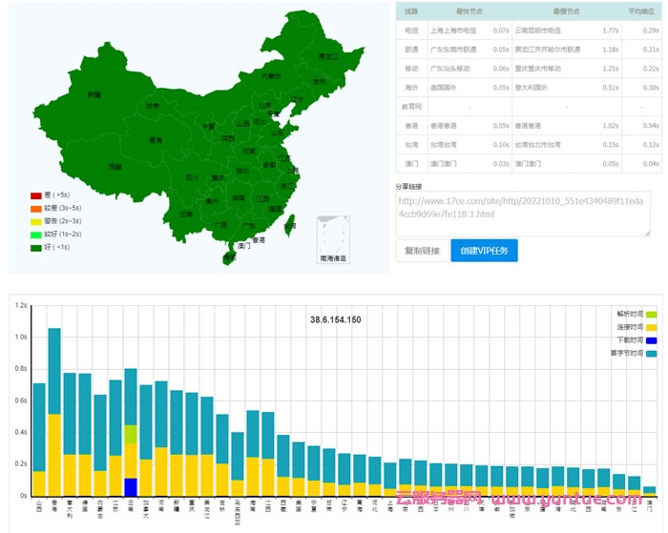Select 西藏 region on the map
The height and width of the screenshot is (533, 668).
(115, 167)
